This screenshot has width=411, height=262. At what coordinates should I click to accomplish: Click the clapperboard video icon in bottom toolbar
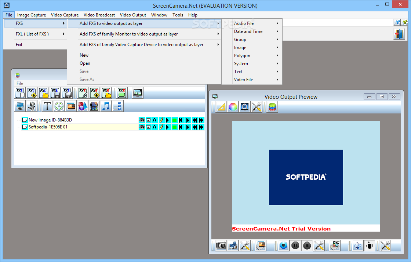tap(335, 246)
